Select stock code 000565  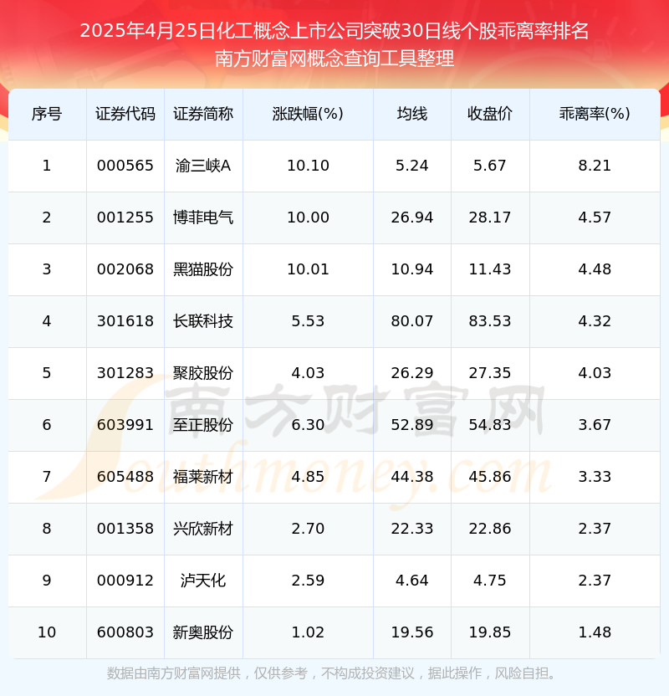(125, 166)
